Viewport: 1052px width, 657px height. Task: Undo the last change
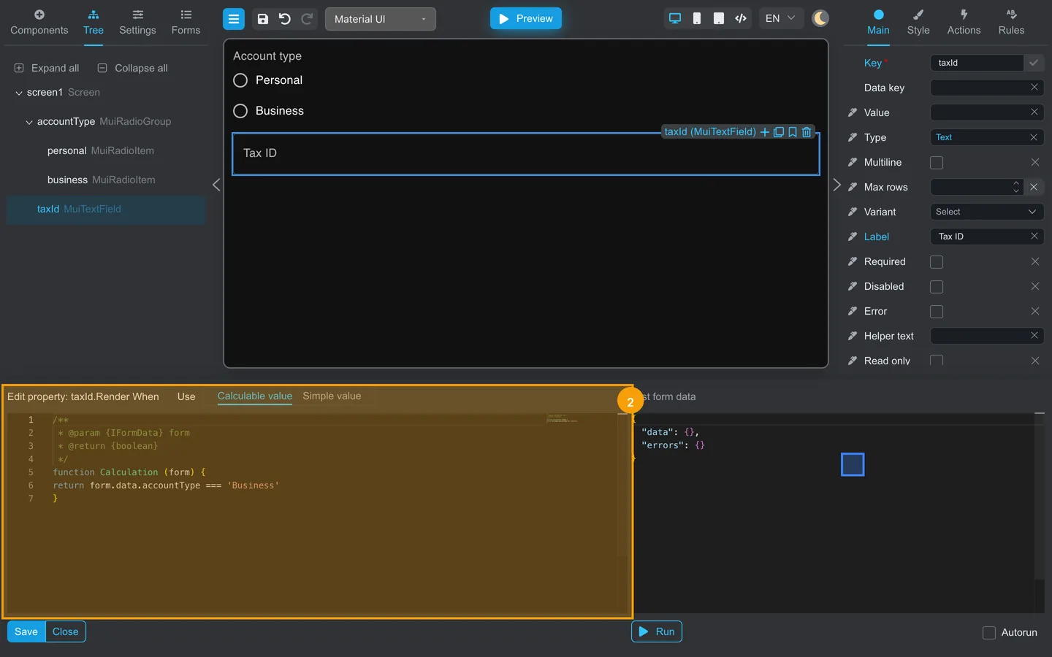(285, 19)
